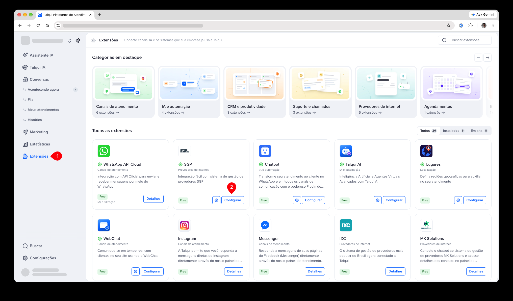513x301 pixels.
Task: Open Configurações in the sidebar
Action: (x=39, y=258)
